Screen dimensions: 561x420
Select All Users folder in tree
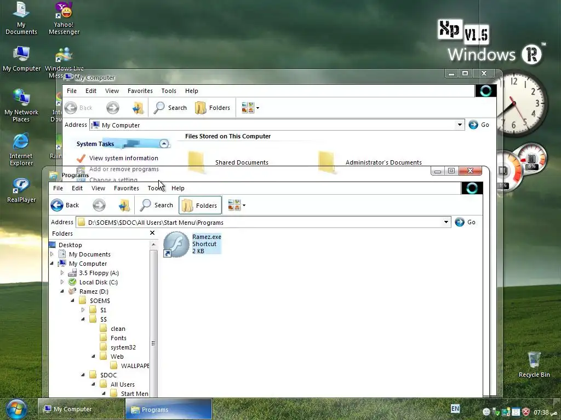click(x=122, y=384)
